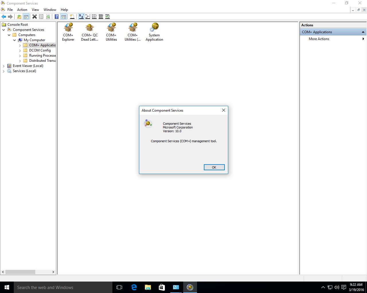Click the Forward arrow in toolbar
Image resolution: width=367 pixels, height=293 pixels.
tap(10, 17)
